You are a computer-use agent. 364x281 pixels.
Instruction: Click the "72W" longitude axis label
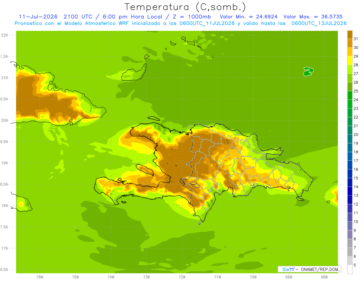pos(182,277)
